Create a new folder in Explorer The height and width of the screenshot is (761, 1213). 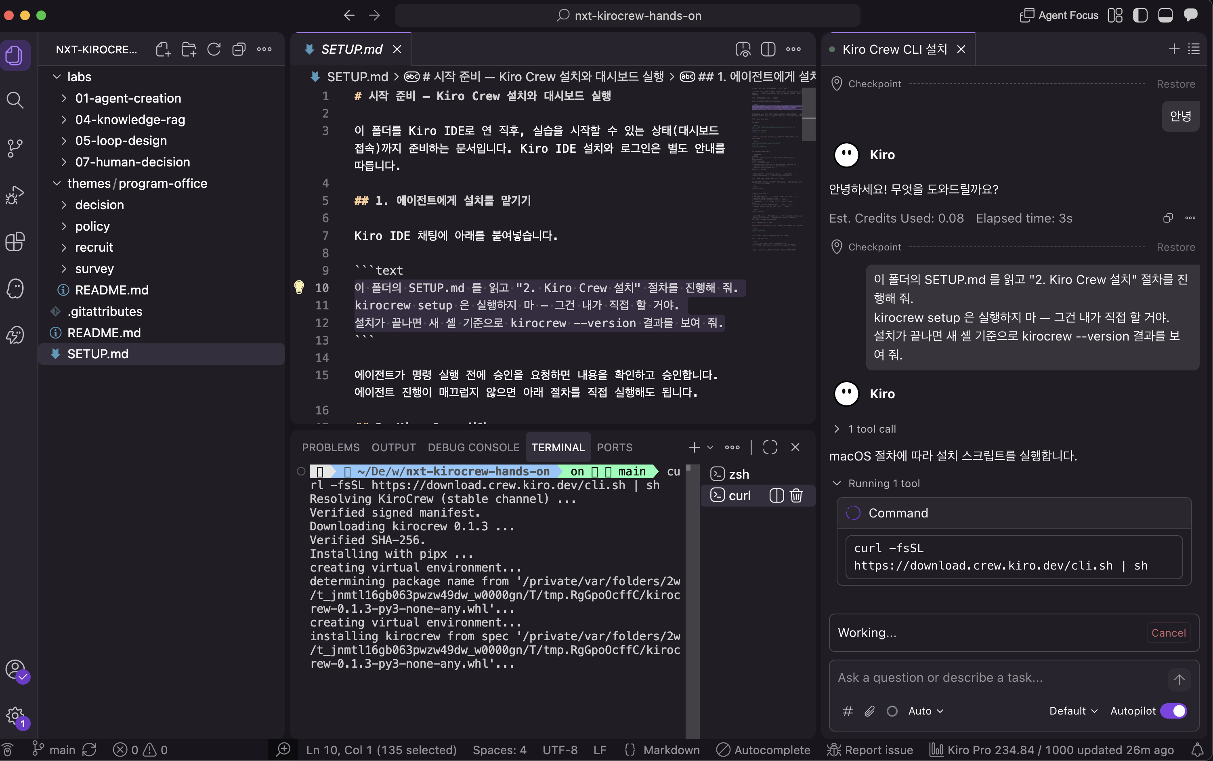coord(189,49)
